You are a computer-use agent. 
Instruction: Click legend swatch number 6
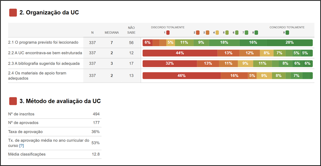[x=236, y=33]
